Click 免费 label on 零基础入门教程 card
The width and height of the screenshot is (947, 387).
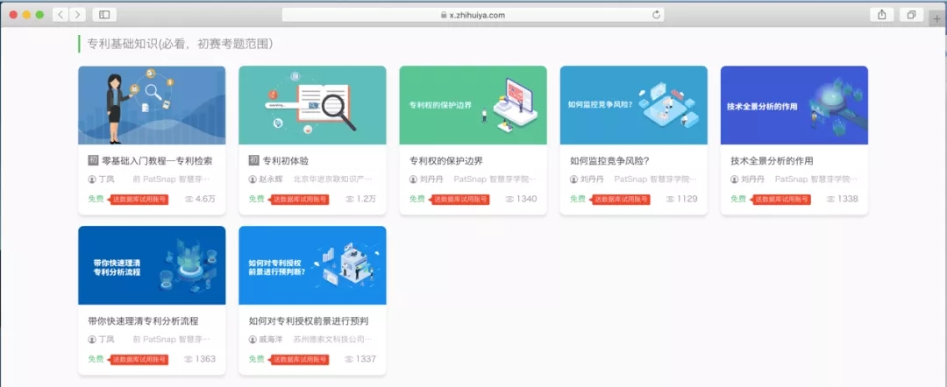[96, 199]
